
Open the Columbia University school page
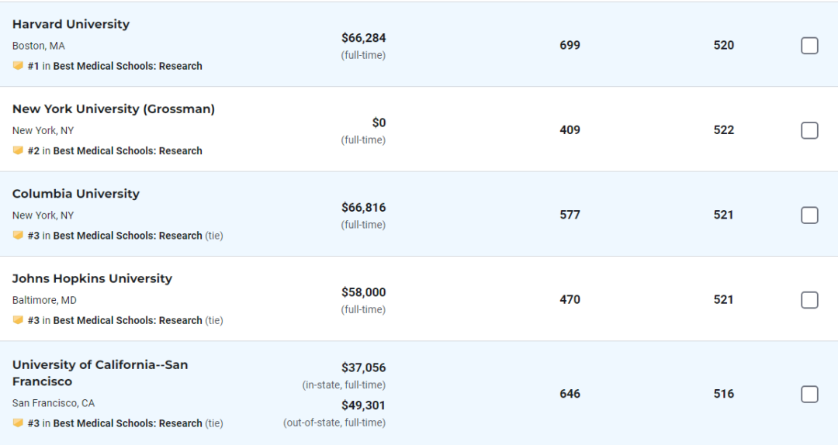(76, 193)
